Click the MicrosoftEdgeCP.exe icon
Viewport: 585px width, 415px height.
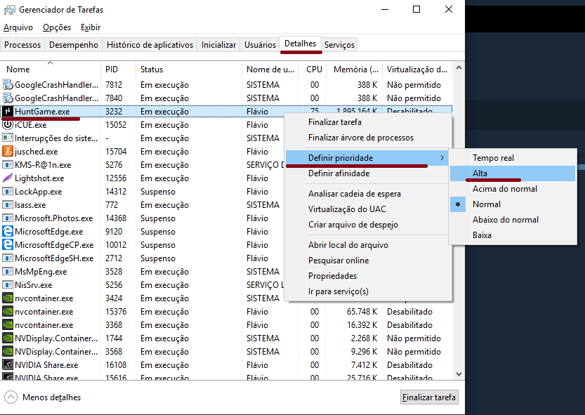(x=8, y=245)
